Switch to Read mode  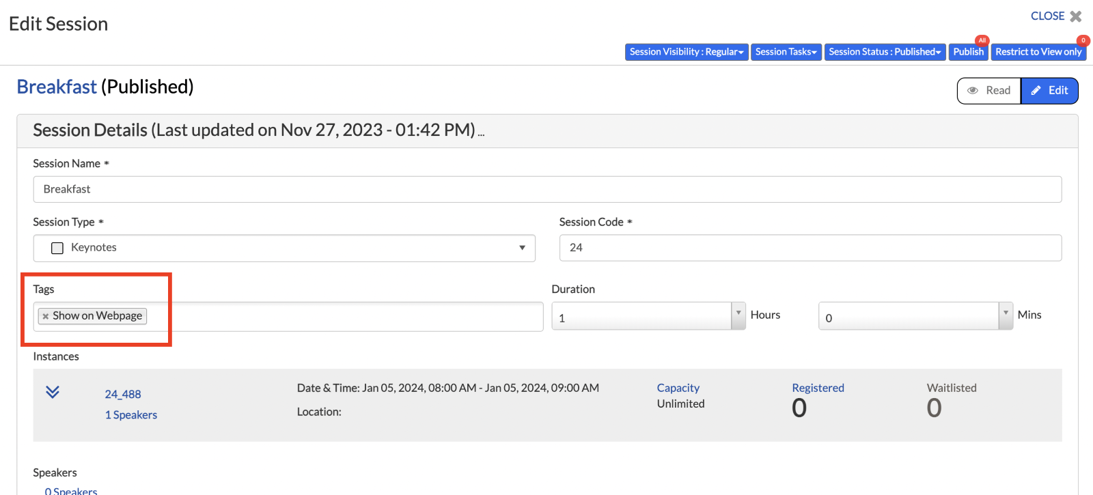click(989, 91)
